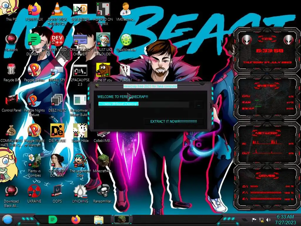This screenshot has height=226, width=301.
Task: Click the RAM usage bar in gadget
Action: [268, 102]
